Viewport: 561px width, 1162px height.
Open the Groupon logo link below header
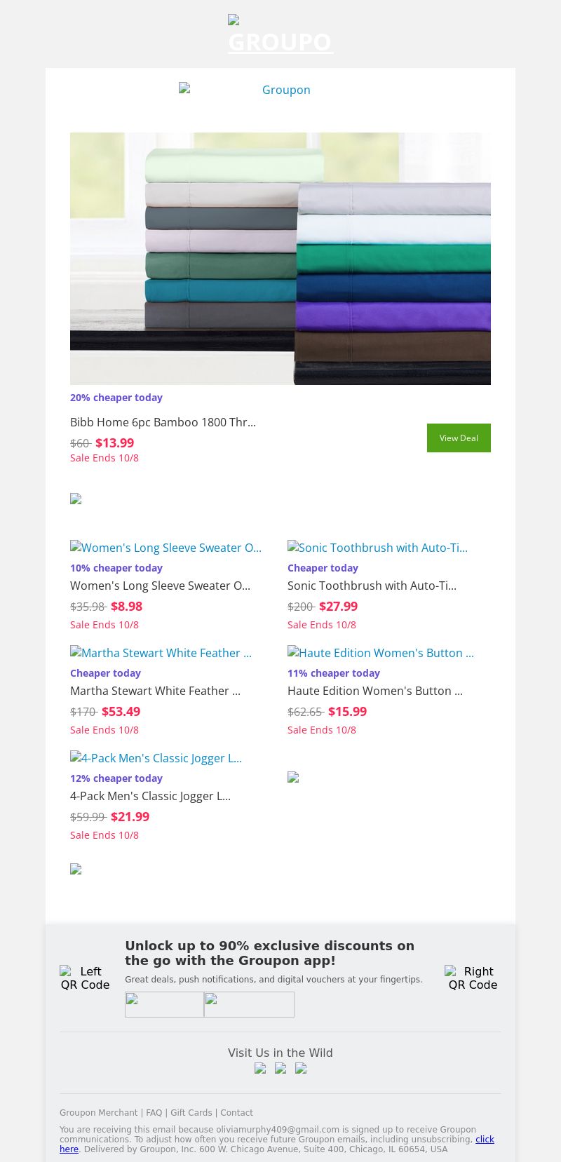coord(280,90)
